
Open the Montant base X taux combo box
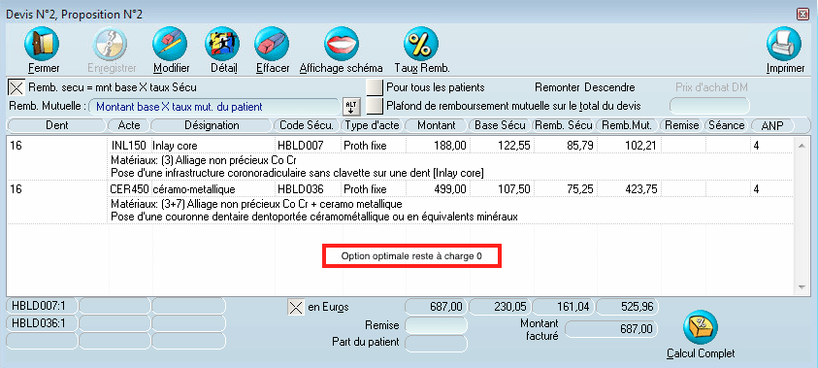click(214, 107)
